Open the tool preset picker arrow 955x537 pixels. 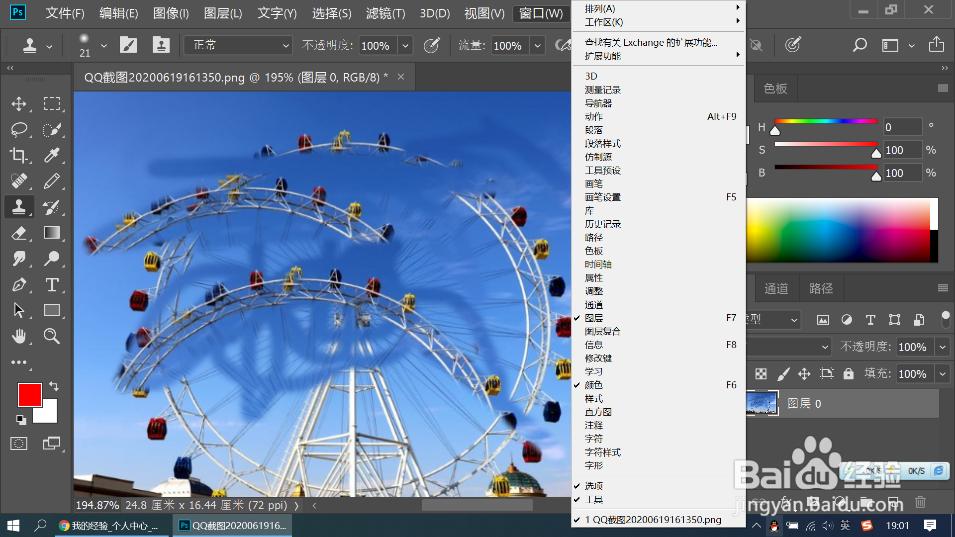click(x=49, y=47)
